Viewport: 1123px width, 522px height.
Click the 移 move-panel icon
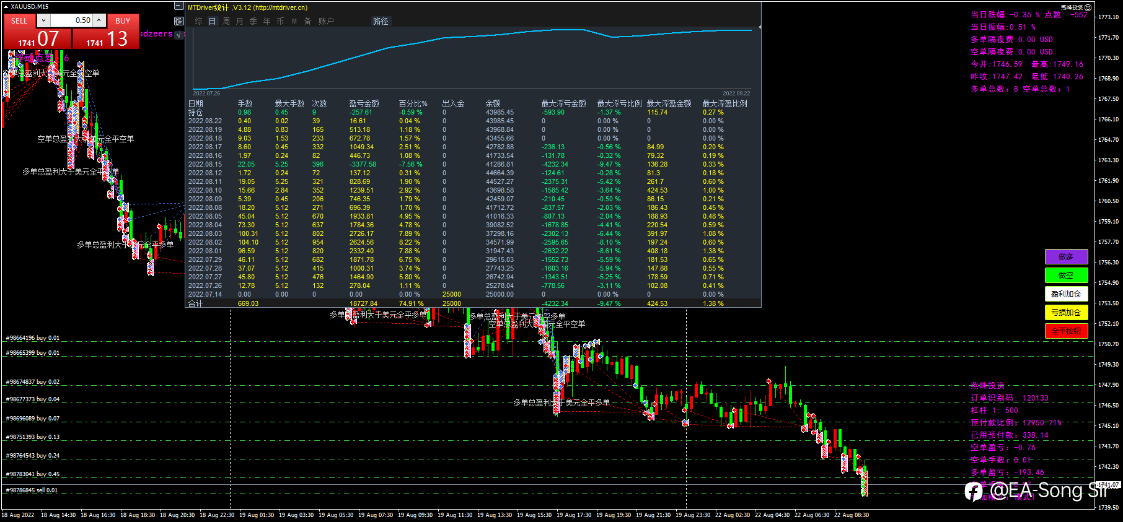pyautogui.click(x=178, y=21)
